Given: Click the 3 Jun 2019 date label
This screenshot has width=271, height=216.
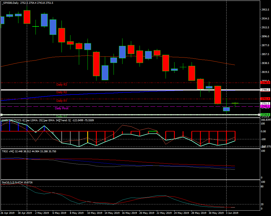Looking at the screenshot, I should (x=232, y=213).
